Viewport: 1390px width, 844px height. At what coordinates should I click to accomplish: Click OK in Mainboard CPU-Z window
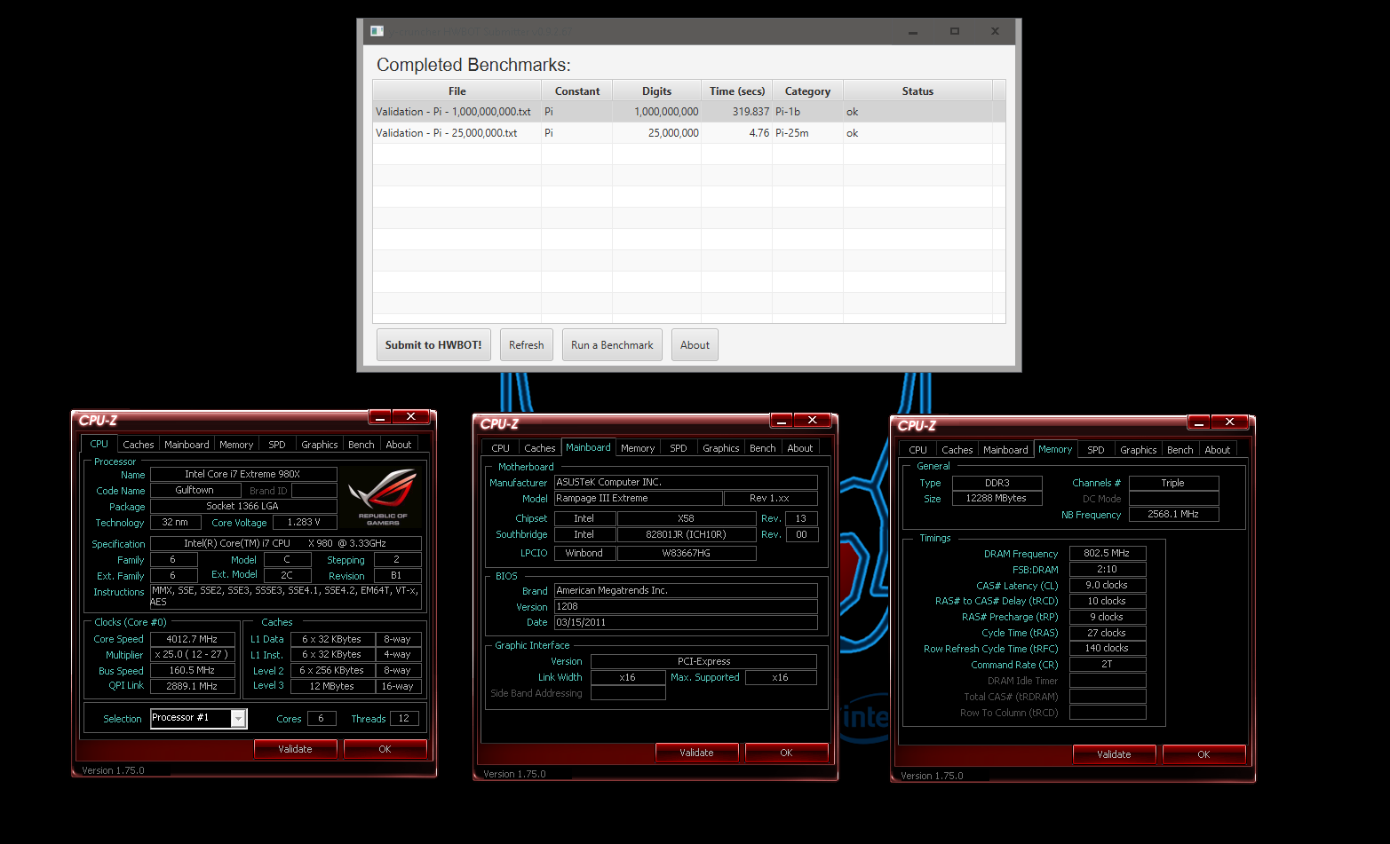tap(786, 753)
